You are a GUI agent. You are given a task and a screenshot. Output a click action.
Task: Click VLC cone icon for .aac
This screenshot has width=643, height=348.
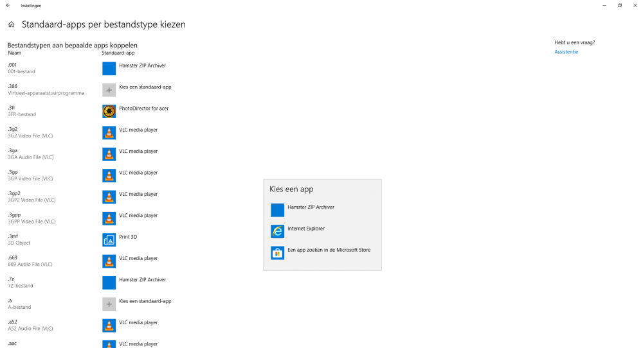point(109,344)
